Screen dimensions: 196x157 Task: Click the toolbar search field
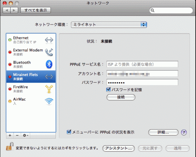171,10
